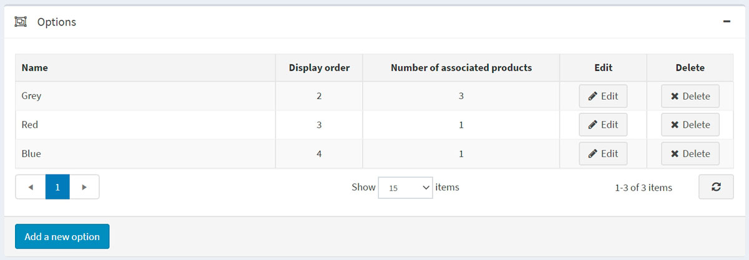Click the Options panel title

pos(57,22)
